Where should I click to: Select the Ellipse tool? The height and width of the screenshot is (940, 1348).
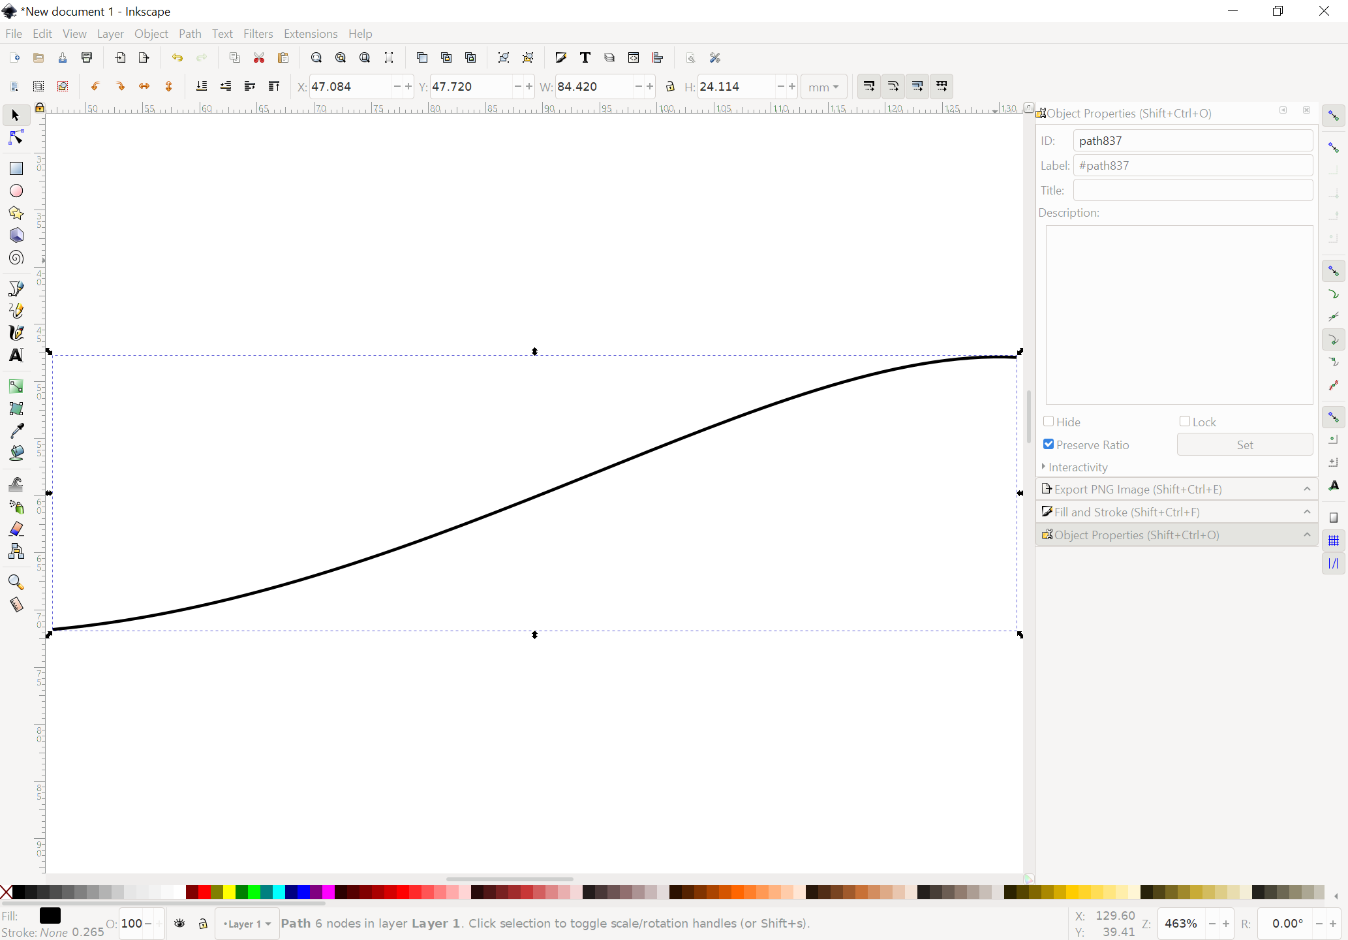[16, 191]
